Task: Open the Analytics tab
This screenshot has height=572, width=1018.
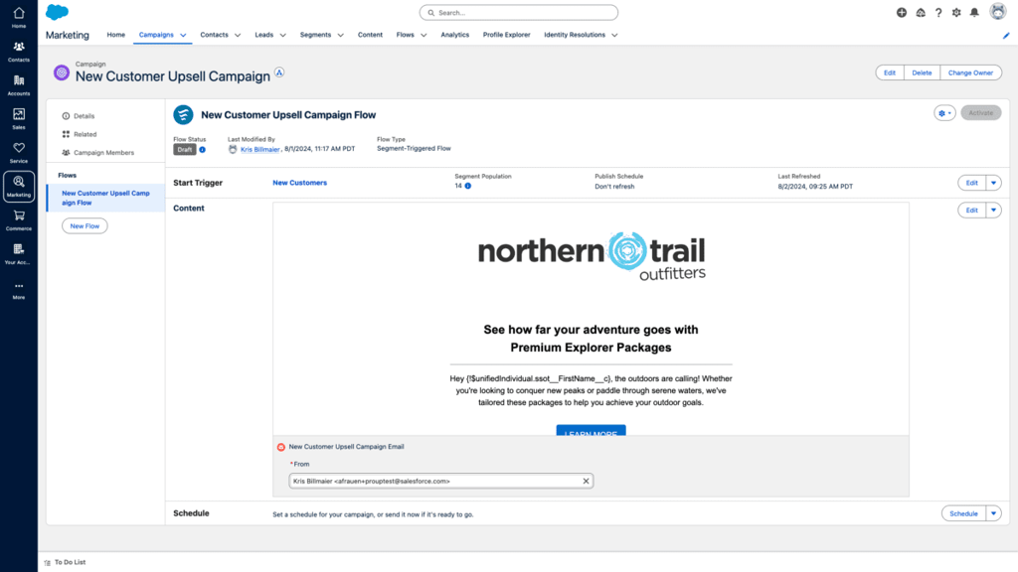Action: (454, 35)
